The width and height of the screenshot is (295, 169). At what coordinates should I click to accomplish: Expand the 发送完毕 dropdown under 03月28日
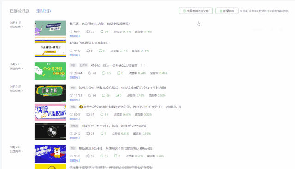click(16, 151)
